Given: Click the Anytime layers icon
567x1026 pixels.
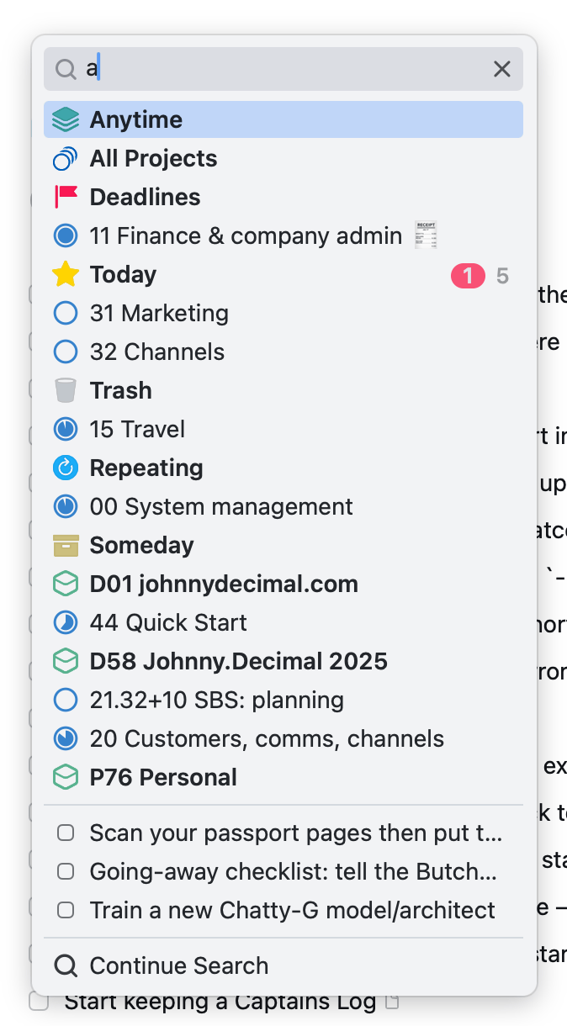Looking at the screenshot, I should click(65, 119).
